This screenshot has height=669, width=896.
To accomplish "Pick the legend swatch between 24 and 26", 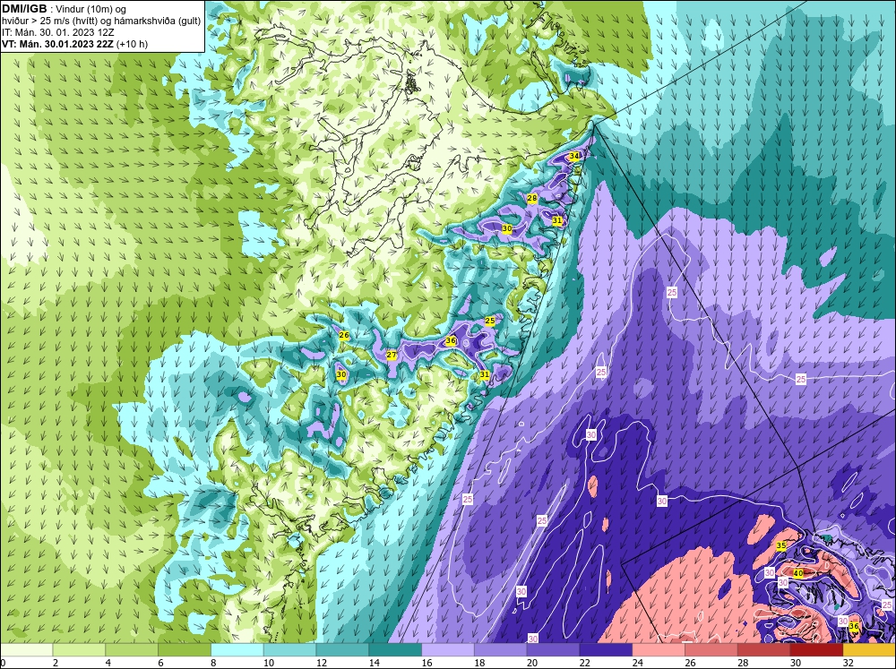I will [x=659, y=649].
